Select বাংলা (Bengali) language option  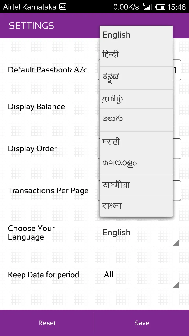pos(136,206)
